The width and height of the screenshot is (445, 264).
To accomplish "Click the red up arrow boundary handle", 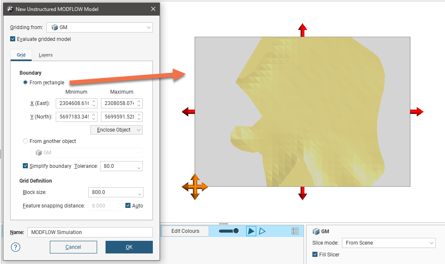I will pos(303,30).
